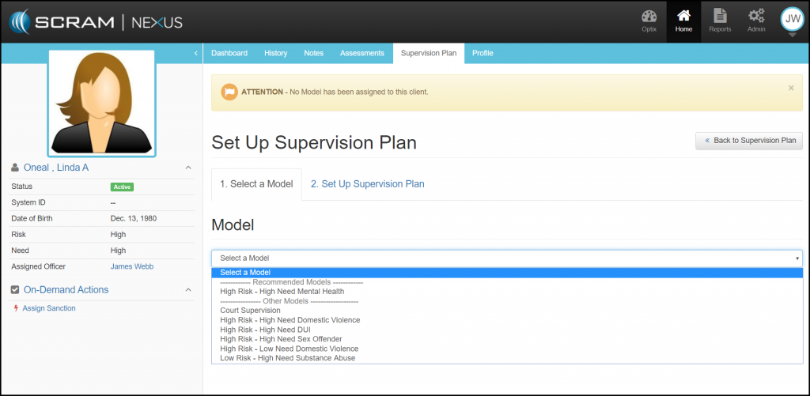
Task: Click the JW user avatar
Action: click(792, 19)
